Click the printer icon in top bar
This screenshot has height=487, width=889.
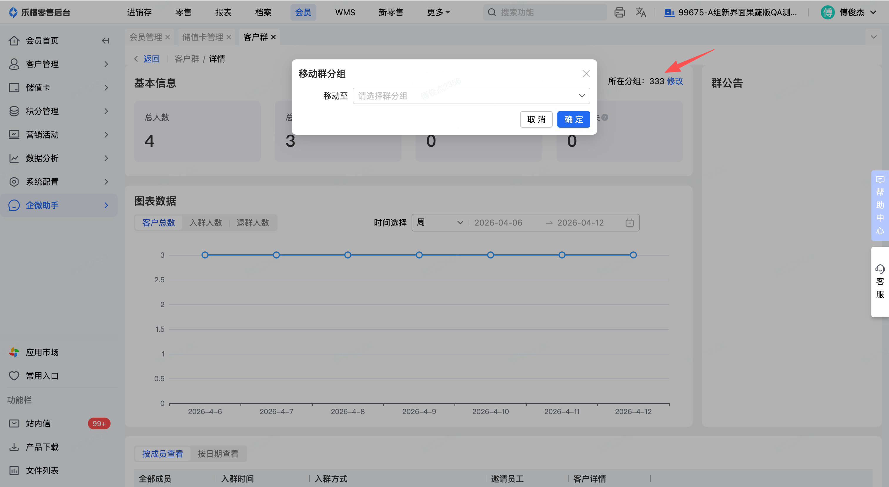[x=619, y=12]
